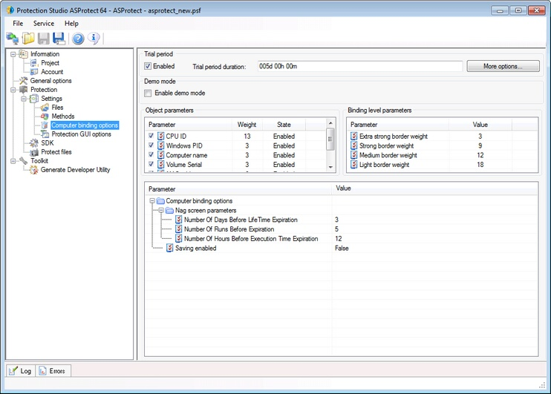
Task: Click the Trial period duration field
Action: 359,67
